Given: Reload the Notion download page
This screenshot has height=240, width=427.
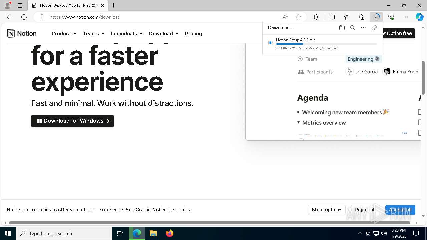Looking at the screenshot, I should coord(24,17).
